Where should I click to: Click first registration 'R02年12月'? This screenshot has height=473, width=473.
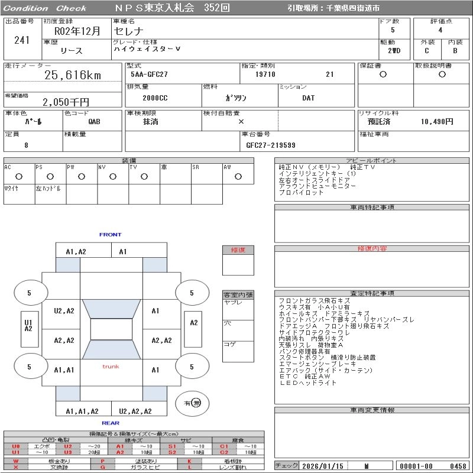[77, 31]
